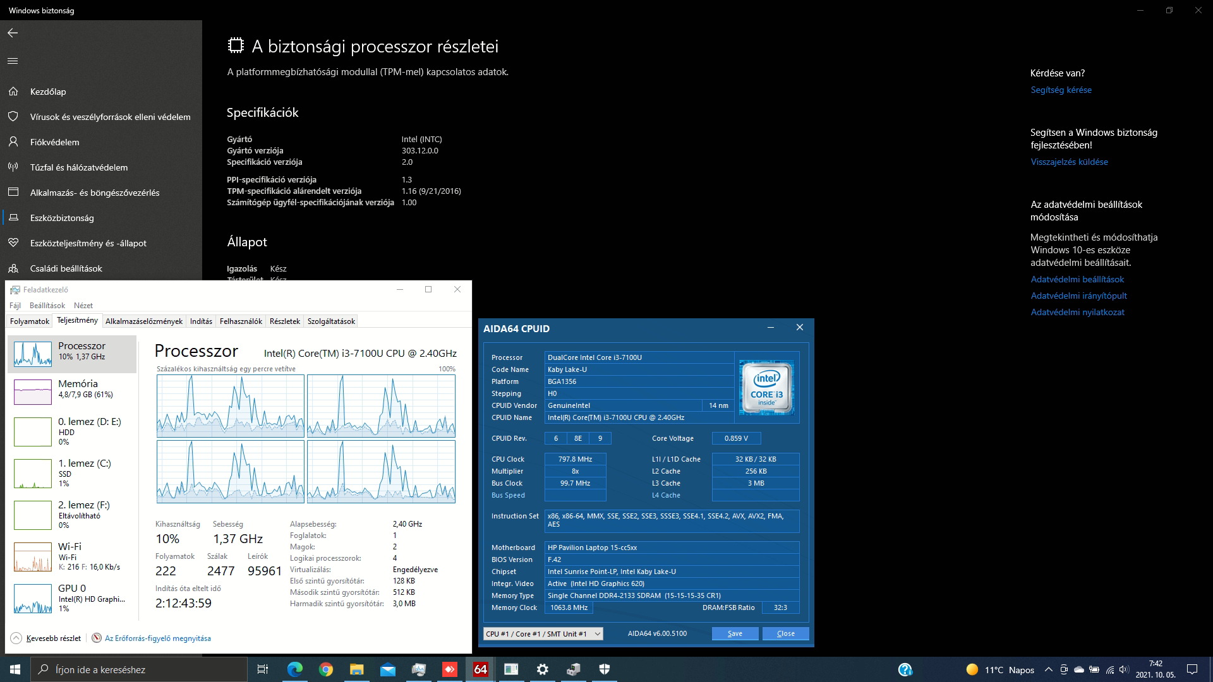Screen dimensions: 1213x682
Task: Switch to Felhasználók tab
Action: point(241,321)
